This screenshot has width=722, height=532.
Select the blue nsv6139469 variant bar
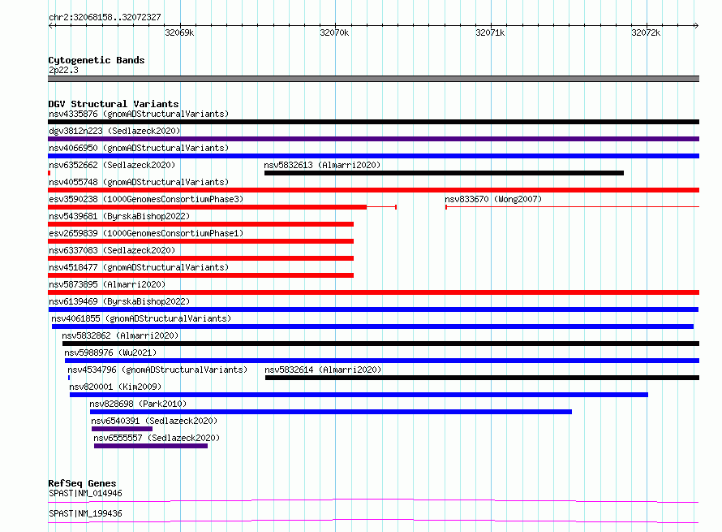click(x=373, y=309)
